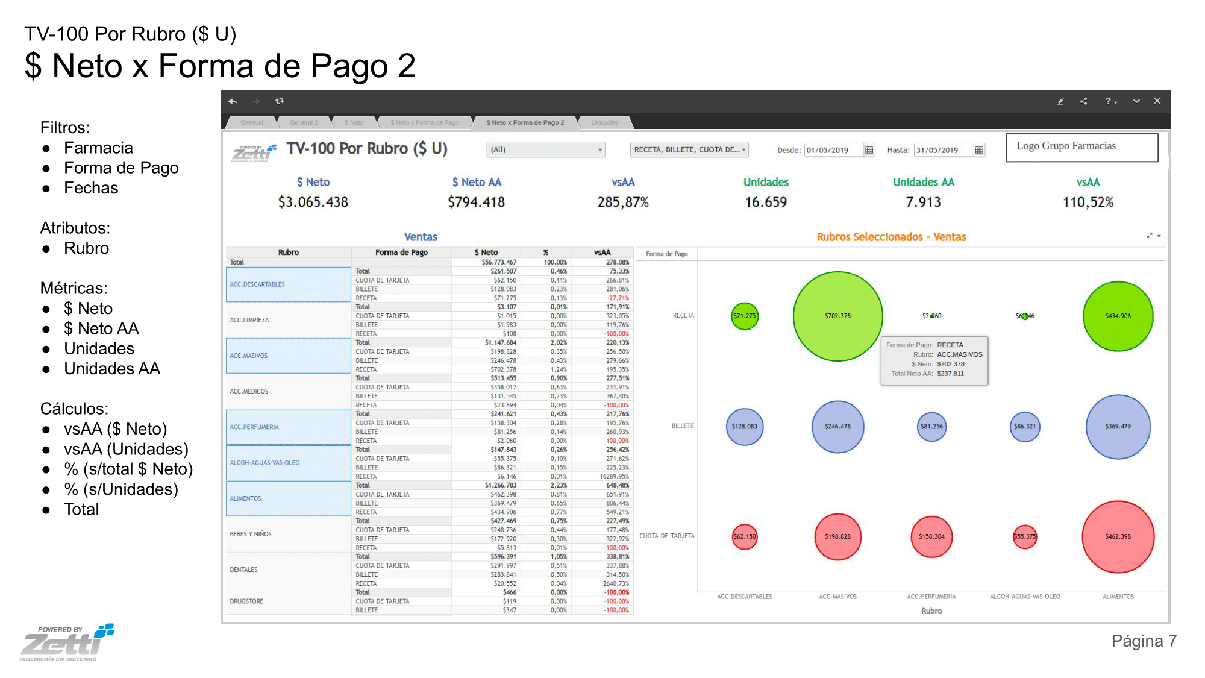1205x678 pixels.
Task: Click the Desde date input field
Action: (834, 150)
